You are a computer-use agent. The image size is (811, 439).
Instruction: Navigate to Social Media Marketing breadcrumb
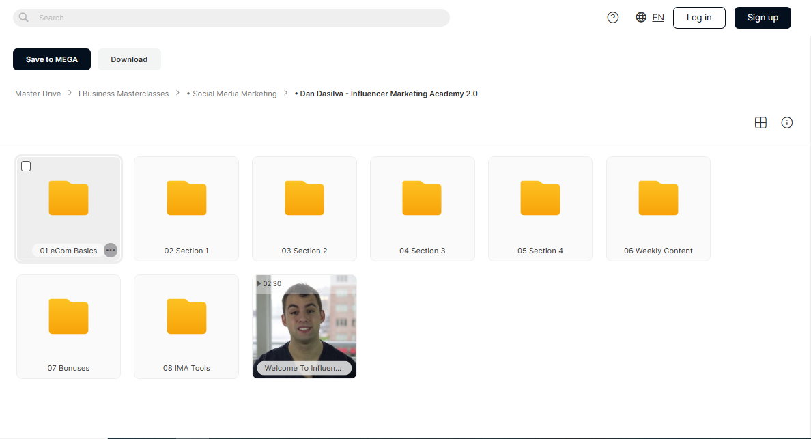click(231, 94)
